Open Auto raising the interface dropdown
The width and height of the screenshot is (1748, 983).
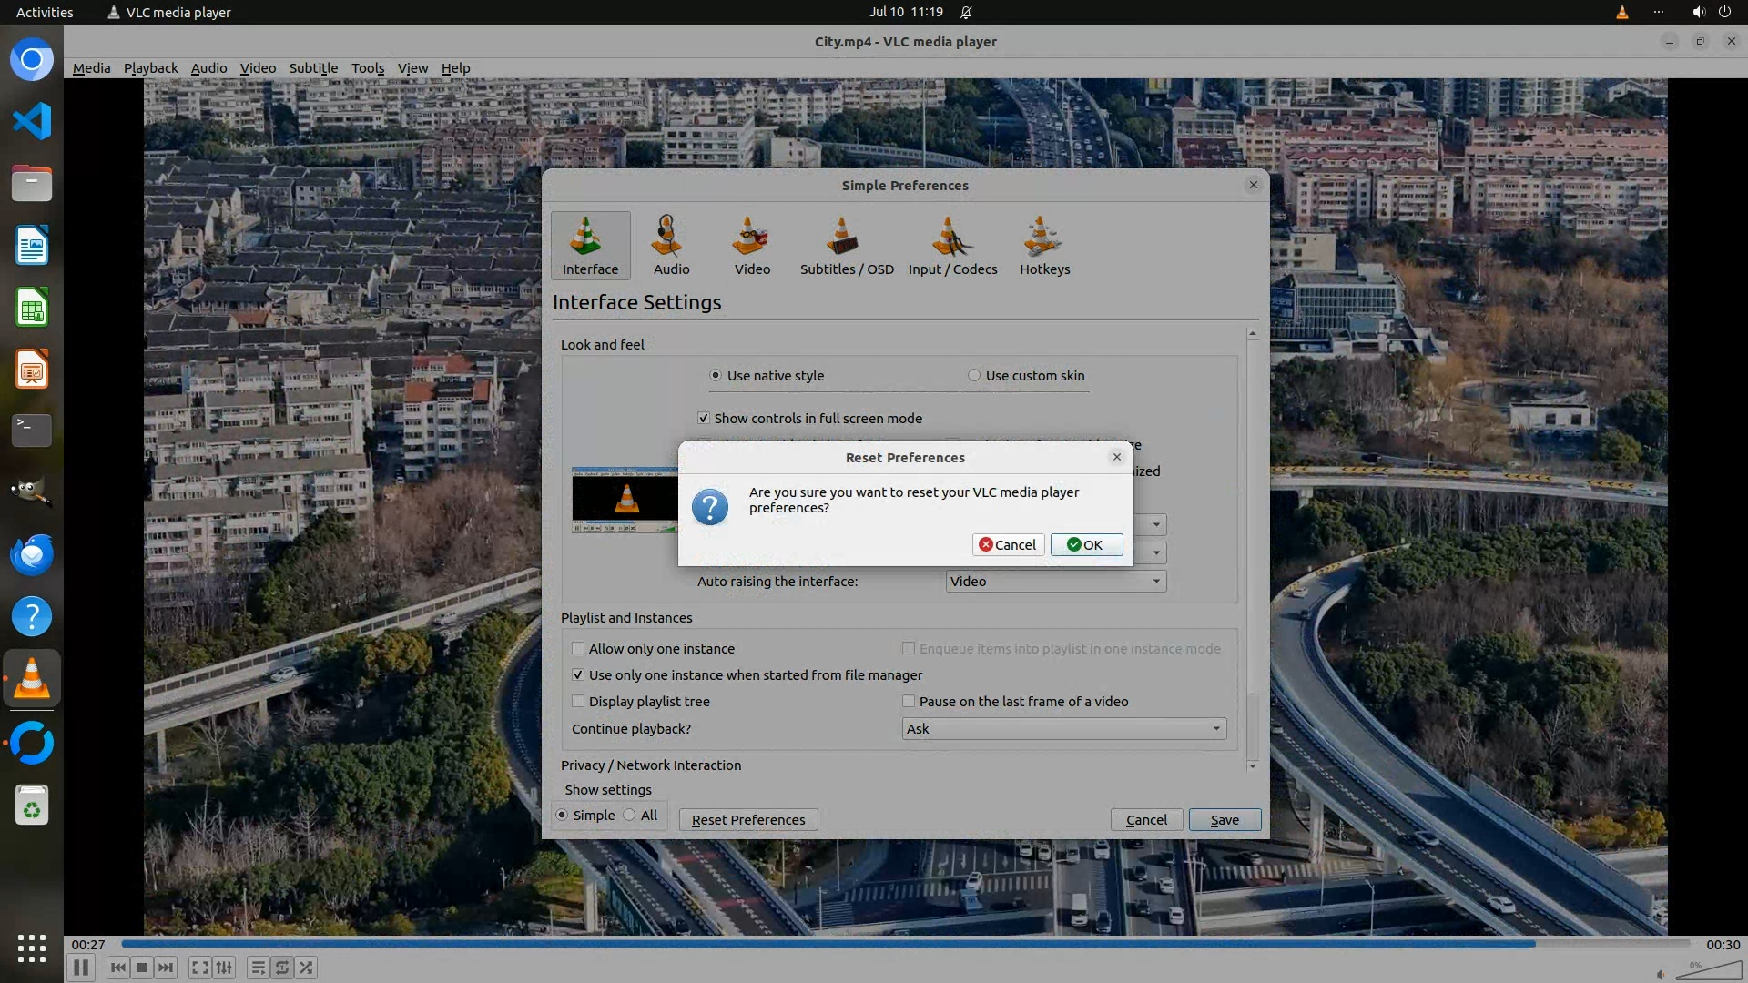1055,582
